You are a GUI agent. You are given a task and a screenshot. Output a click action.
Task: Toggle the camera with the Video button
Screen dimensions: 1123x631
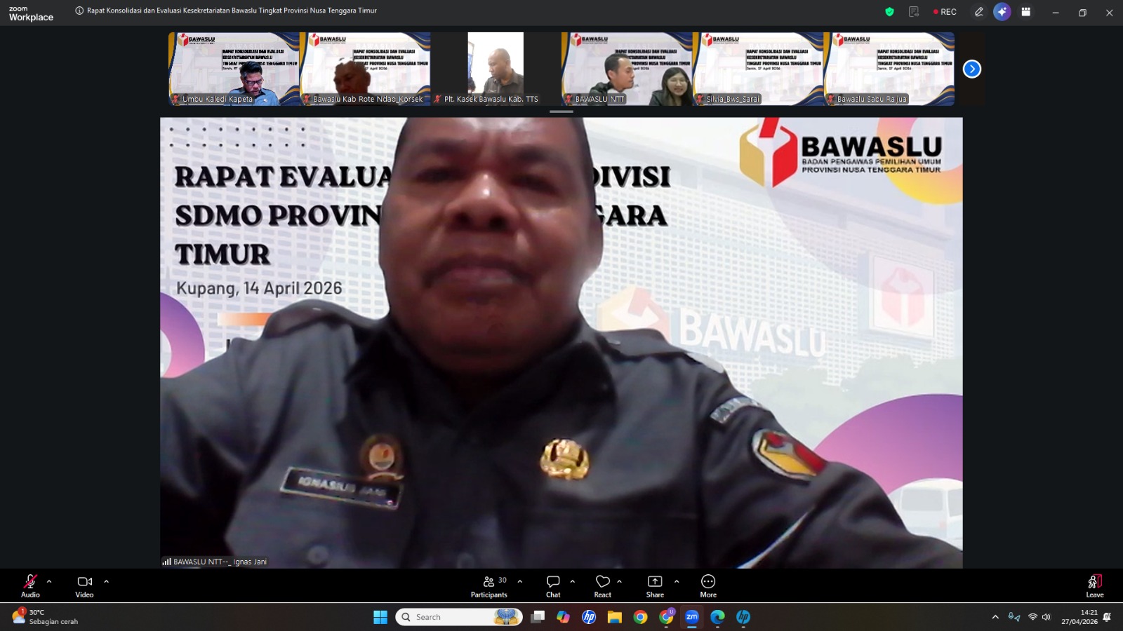(x=84, y=585)
